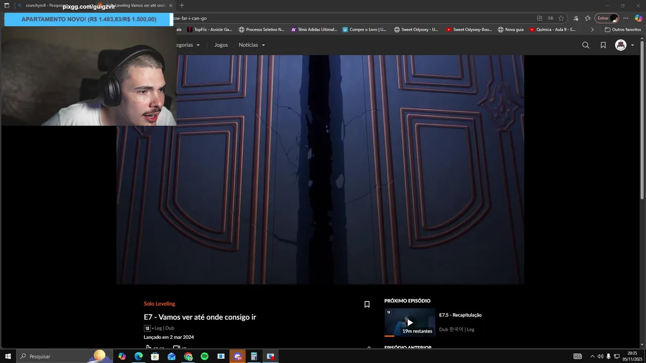
Task: Open taskbar clock showing 20:35
Action: pos(632,356)
